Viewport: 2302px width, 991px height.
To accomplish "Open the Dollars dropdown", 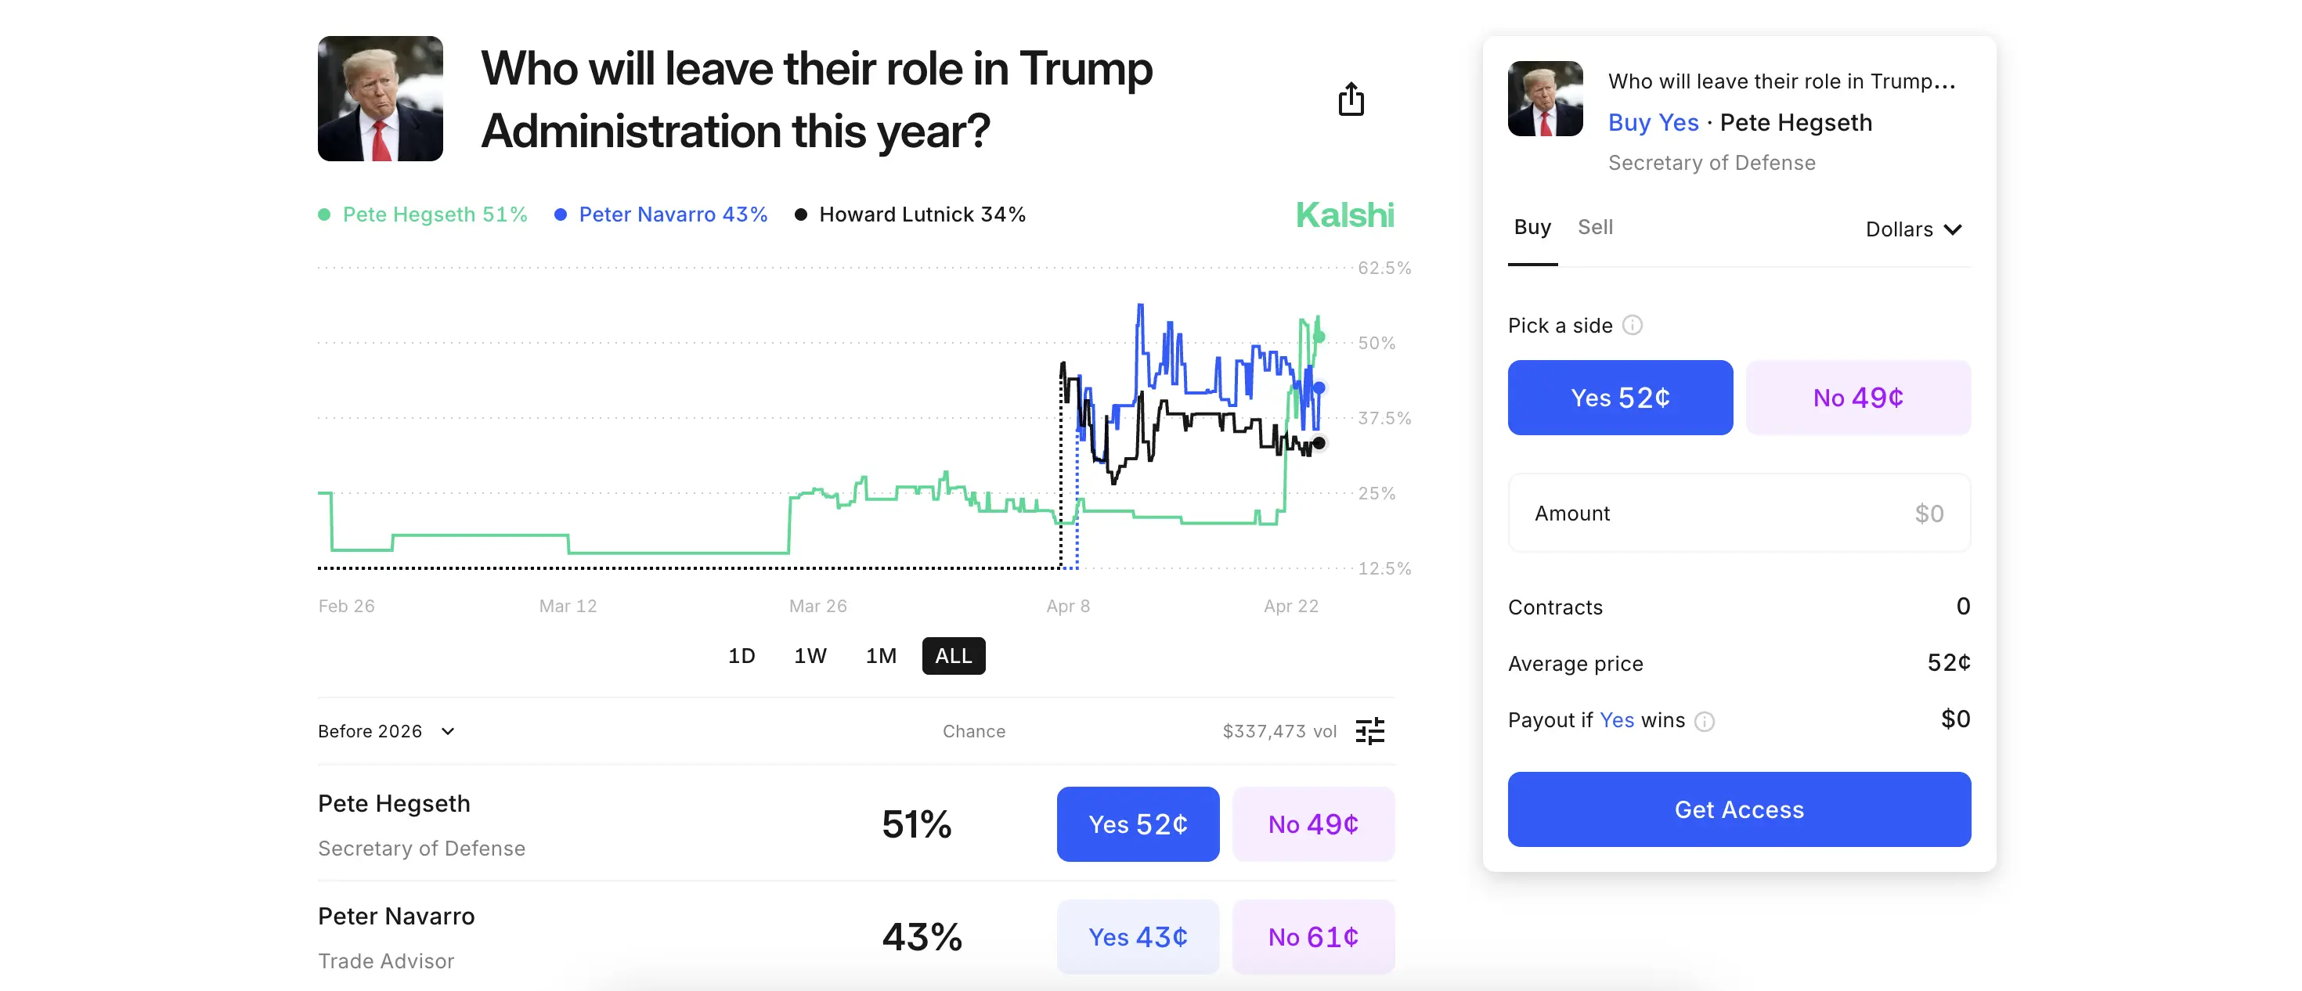I will tap(1912, 229).
